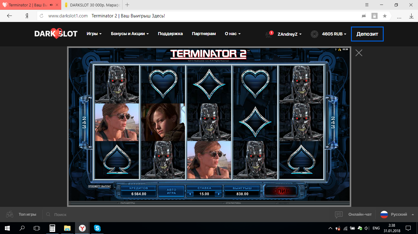418x234 pixels.
Task: Open Calculator from taskbar
Action: point(52,228)
